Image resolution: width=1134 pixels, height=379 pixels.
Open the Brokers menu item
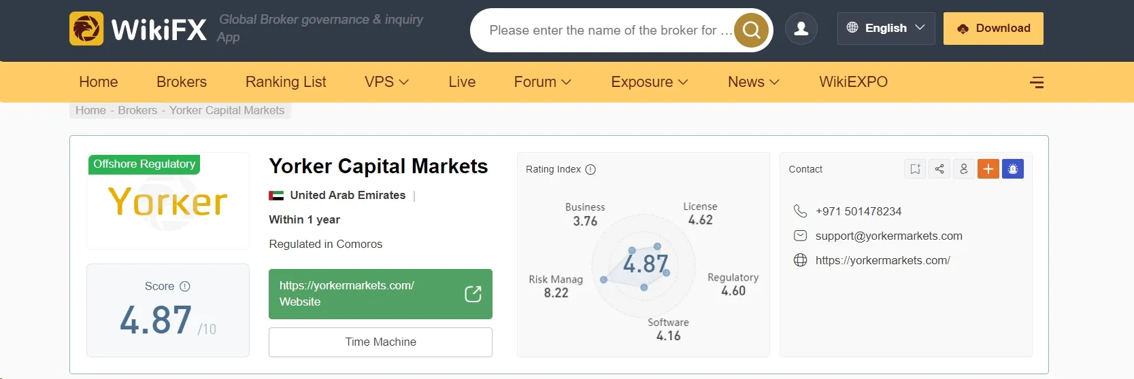pyautogui.click(x=182, y=82)
